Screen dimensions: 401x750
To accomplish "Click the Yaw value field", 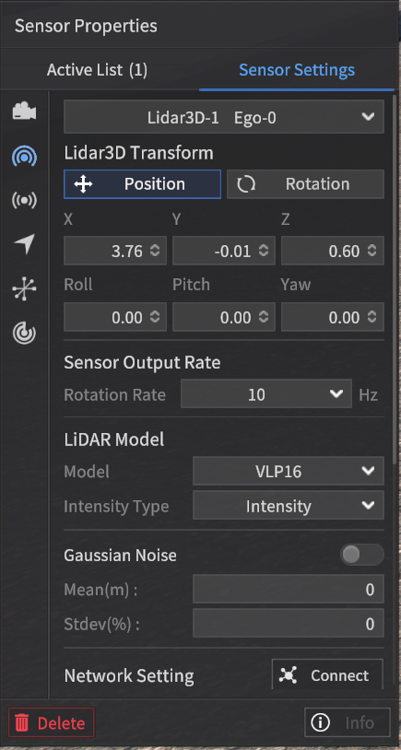I will click(x=333, y=317).
